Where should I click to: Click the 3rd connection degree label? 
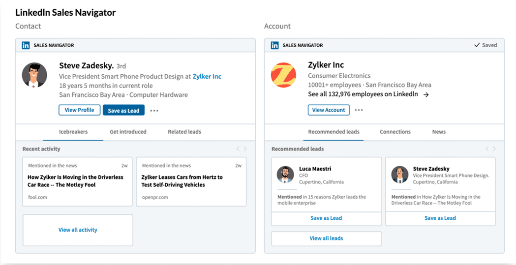tap(121, 66)
